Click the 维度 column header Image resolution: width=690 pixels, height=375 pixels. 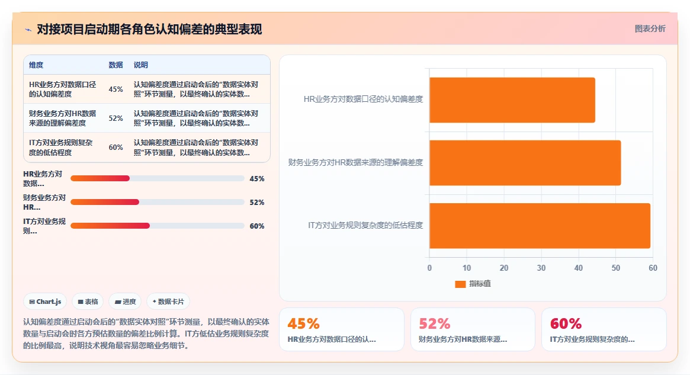click(x=36, y=65)
